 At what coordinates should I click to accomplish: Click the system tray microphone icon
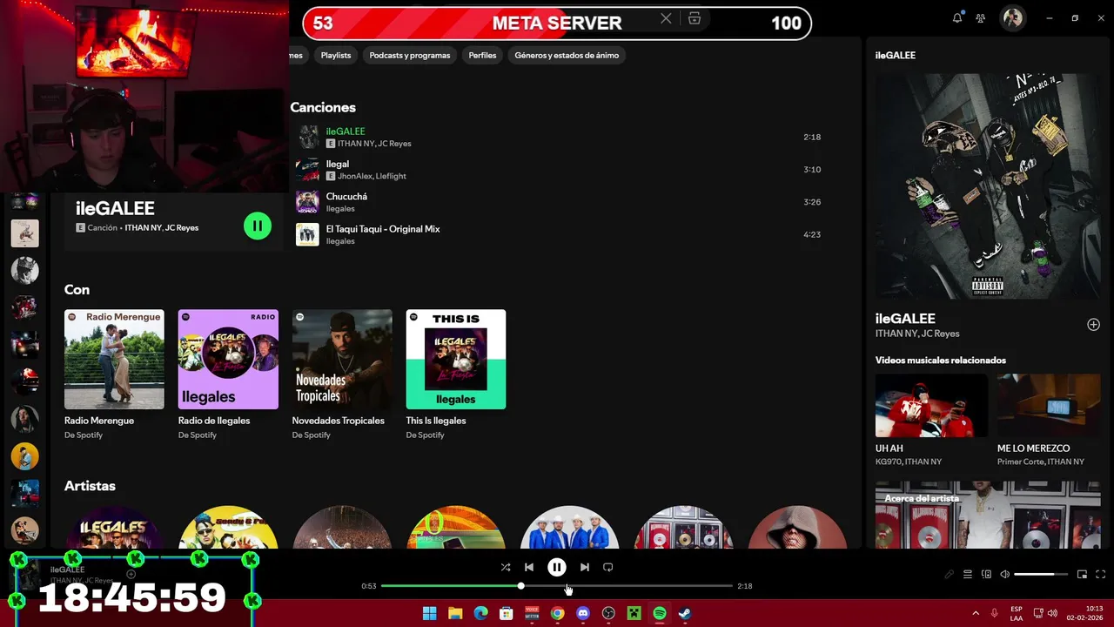(994, 613)
